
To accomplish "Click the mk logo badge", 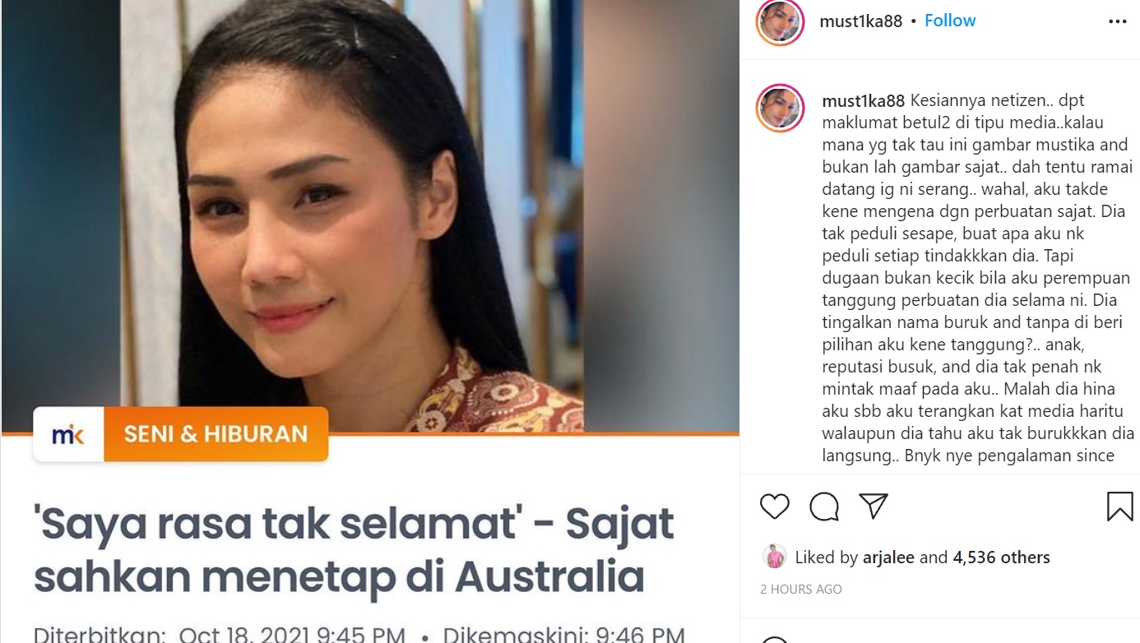I will click(68, 434).
